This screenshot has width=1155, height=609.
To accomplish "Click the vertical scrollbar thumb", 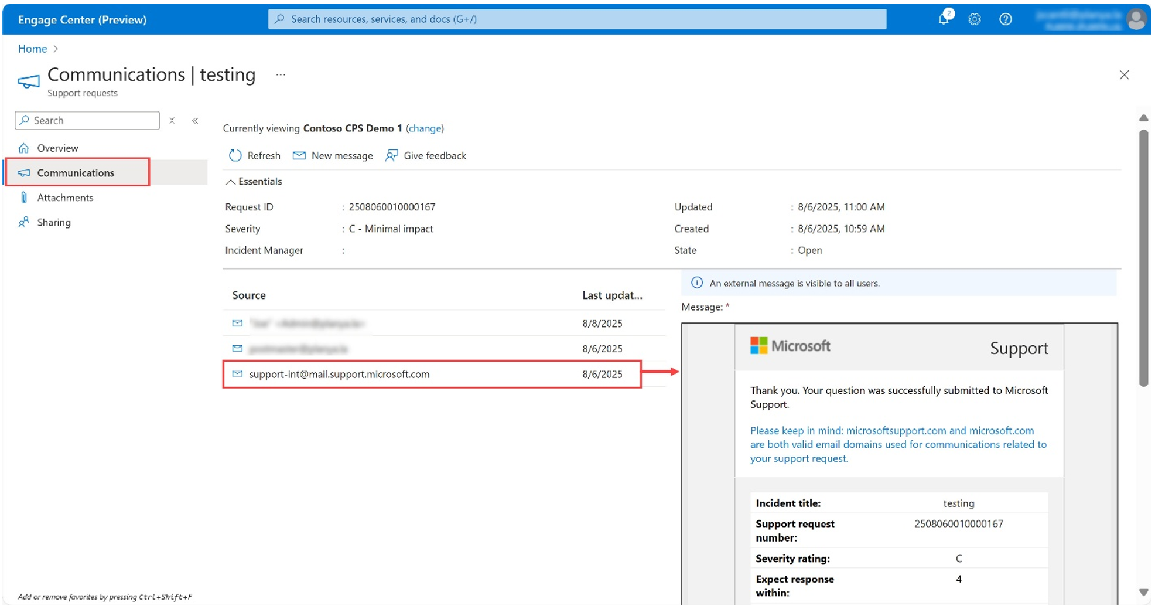I will (x=1143, y=258).
